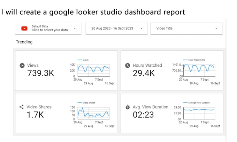Viewport: 237px width, 142px height.
Task: Click the Hours Watched clock icon
Action: (128, 66)
